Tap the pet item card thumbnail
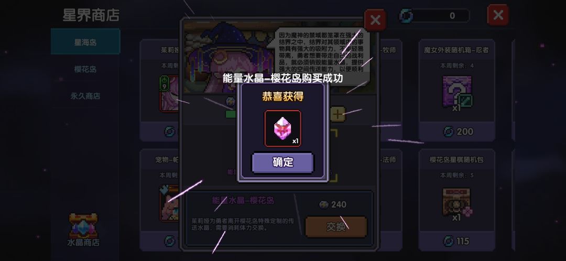Image resolution: width=566 pixels, height=261 pixels. coord(169,202)
